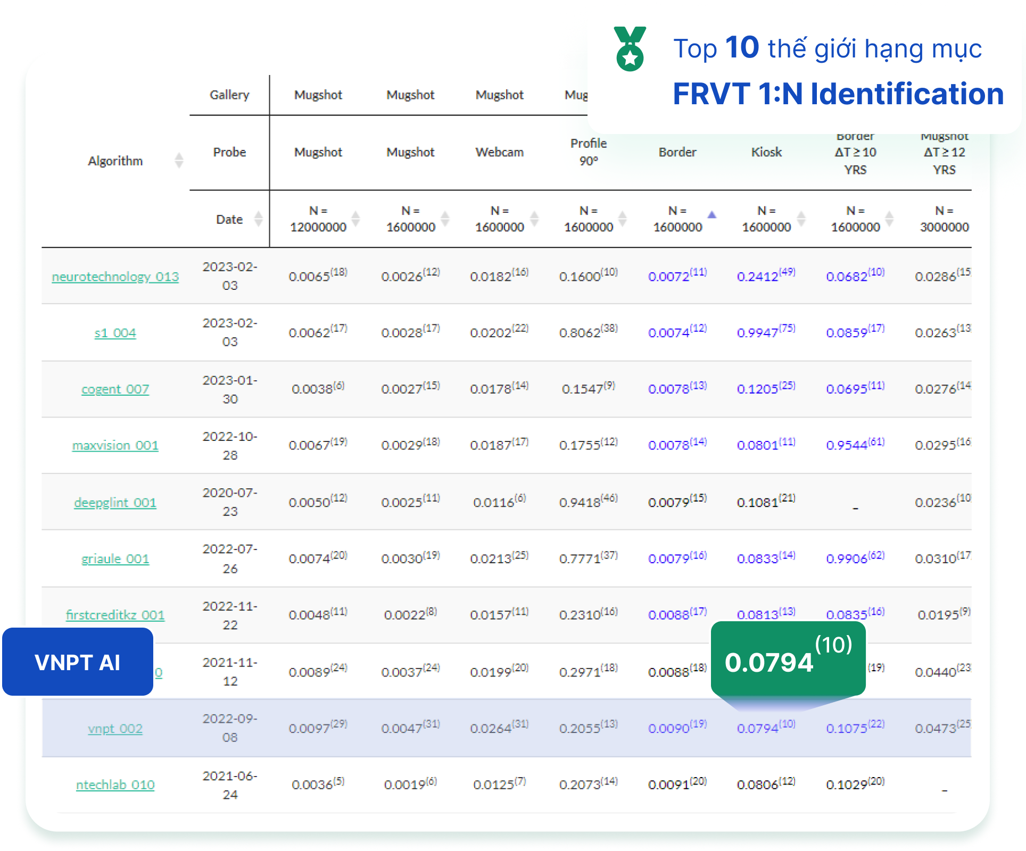
Task: Sort by N = 12000000 column
Action: pyautogui.click(x=355, y=219)
